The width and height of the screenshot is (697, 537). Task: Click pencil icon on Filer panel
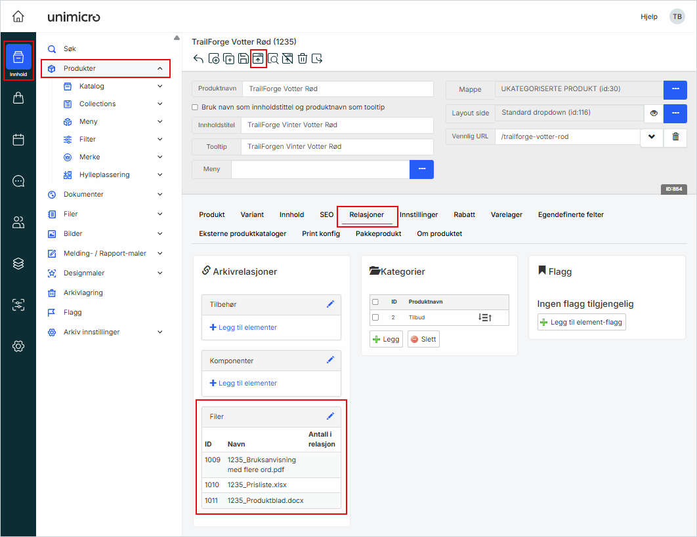point(330,416)
